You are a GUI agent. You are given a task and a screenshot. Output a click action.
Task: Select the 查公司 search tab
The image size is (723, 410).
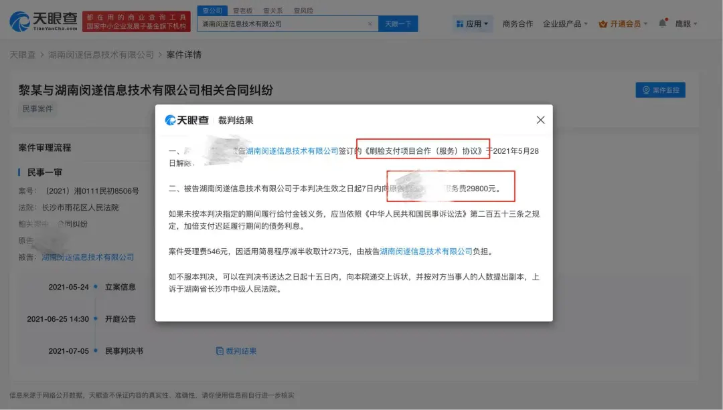pyautogui.click(x=211, y=11)
